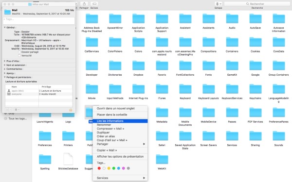The width and height of the screenshot is (292, 182).
Task: Choose Copier « Mail »
Action: click(120, 150)
